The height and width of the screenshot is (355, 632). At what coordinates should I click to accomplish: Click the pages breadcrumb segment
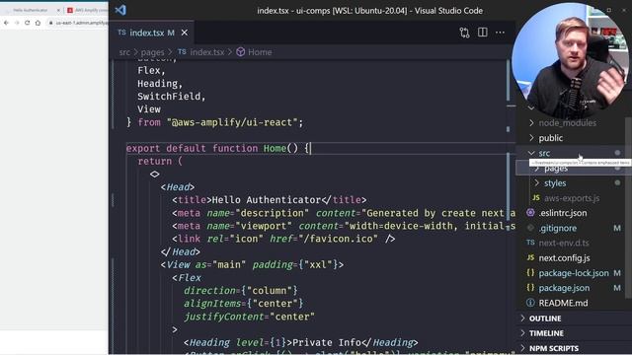click(x=153, y=52)
